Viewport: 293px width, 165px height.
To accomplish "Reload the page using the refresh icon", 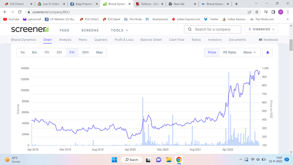I will point(20,12).
